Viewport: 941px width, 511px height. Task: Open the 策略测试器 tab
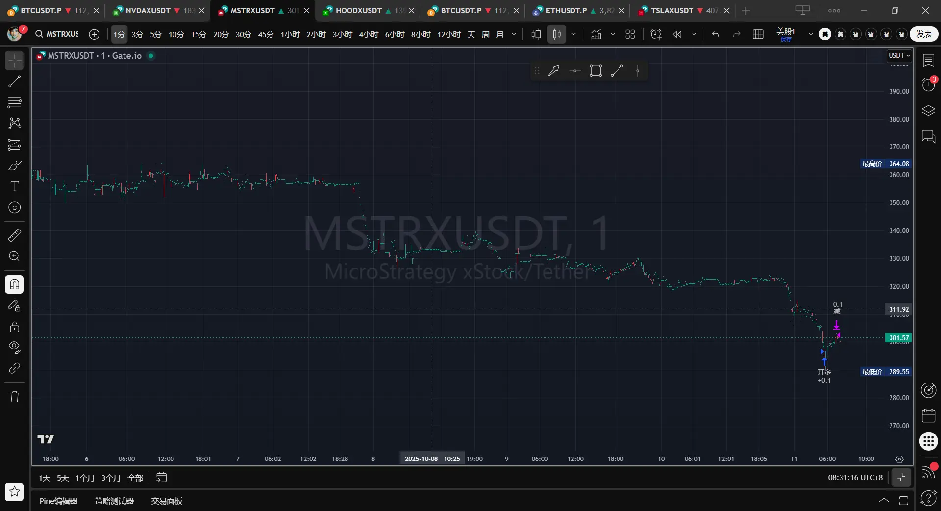pos(114,501)
